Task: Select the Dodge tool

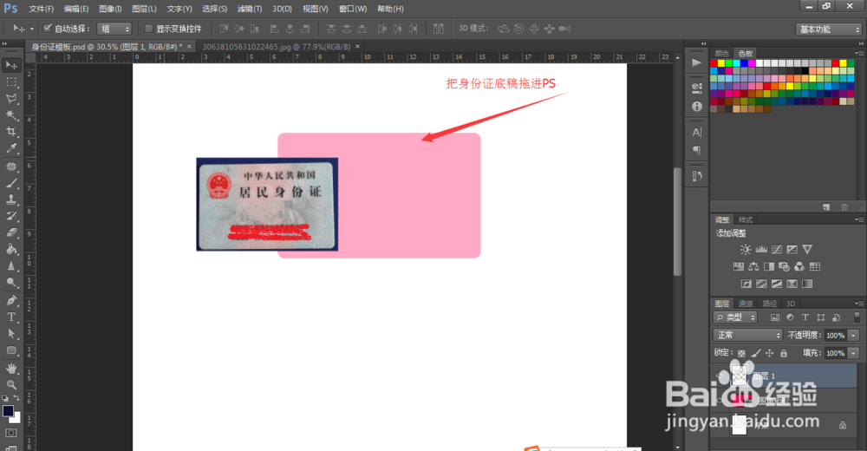Action: [11, 283]
